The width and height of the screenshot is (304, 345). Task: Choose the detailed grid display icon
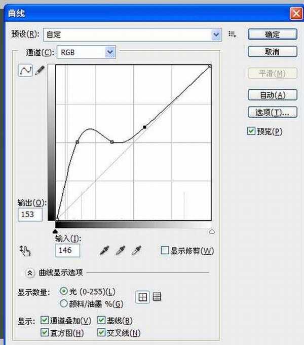click(x=157, y=298)
